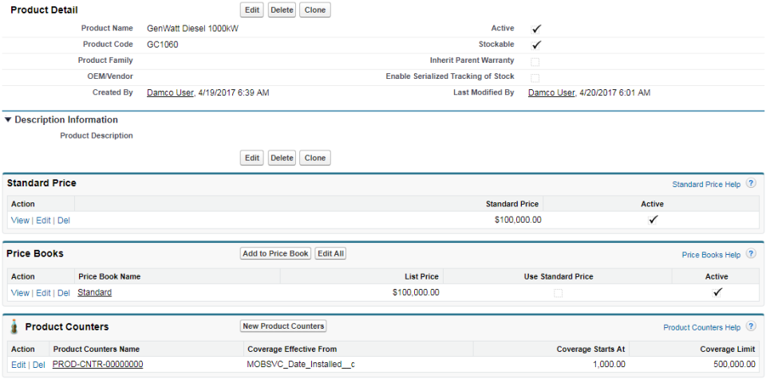Click the Price Books Help question icon

tap(751, 255)
